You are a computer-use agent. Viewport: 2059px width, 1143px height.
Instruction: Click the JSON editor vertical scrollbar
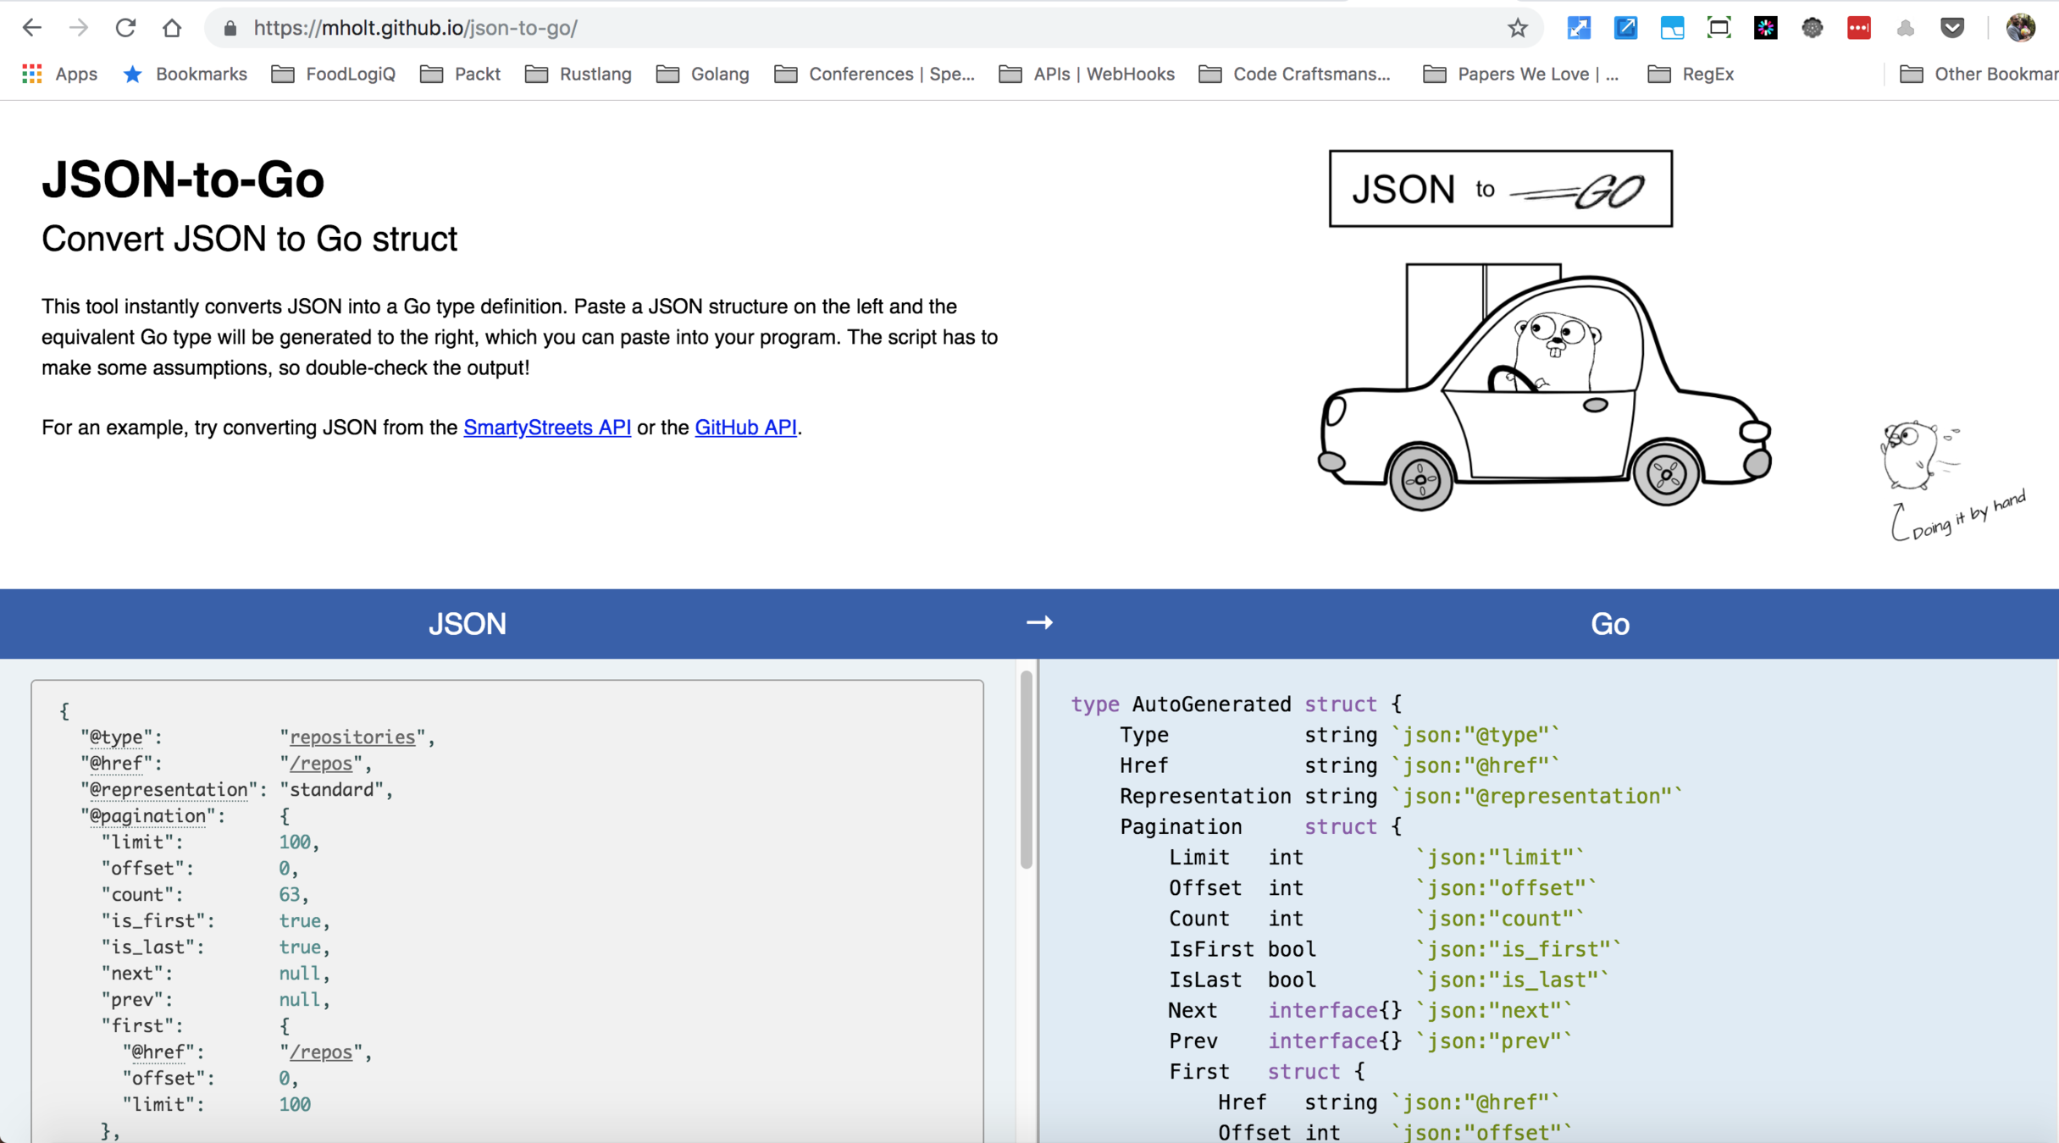(x=1026, y=770)
